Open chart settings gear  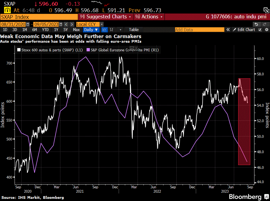coord(266,30)
